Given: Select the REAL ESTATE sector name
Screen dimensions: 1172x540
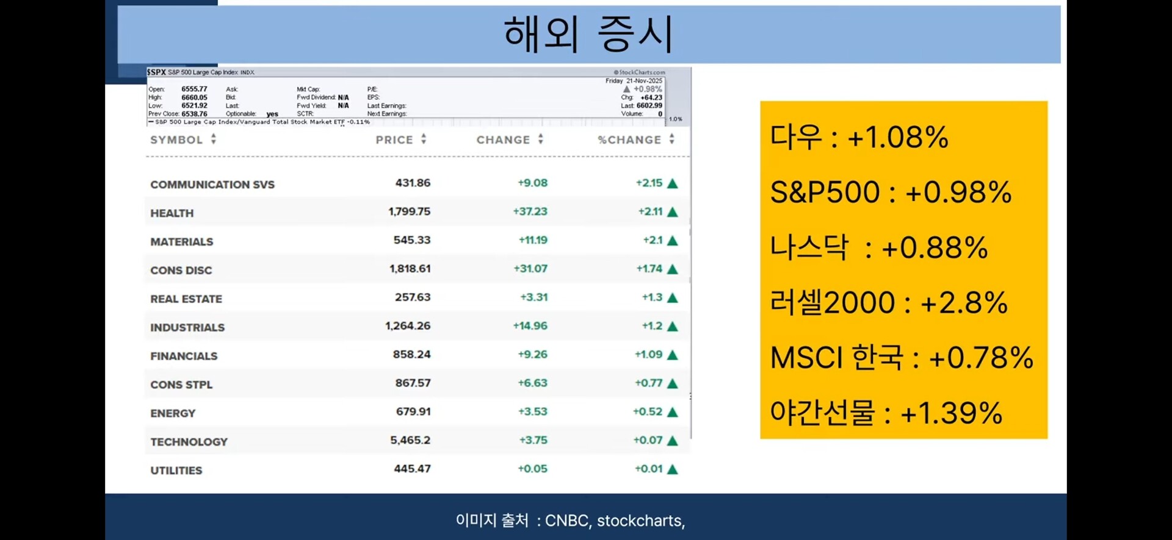Looking at the screenshot, I should pos(186,299).
